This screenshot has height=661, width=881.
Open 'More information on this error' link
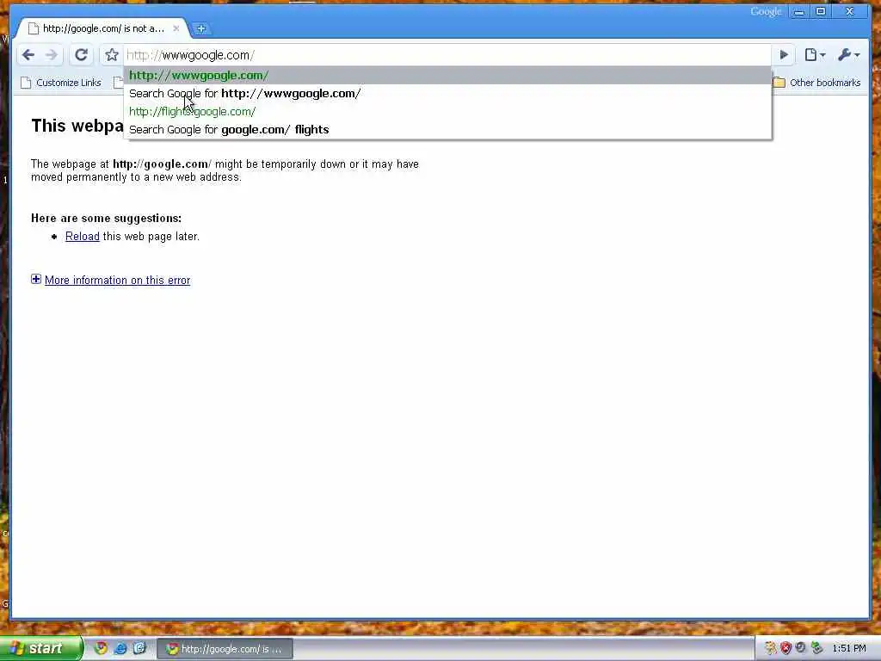pyautogui.click(x=117, y=280)
